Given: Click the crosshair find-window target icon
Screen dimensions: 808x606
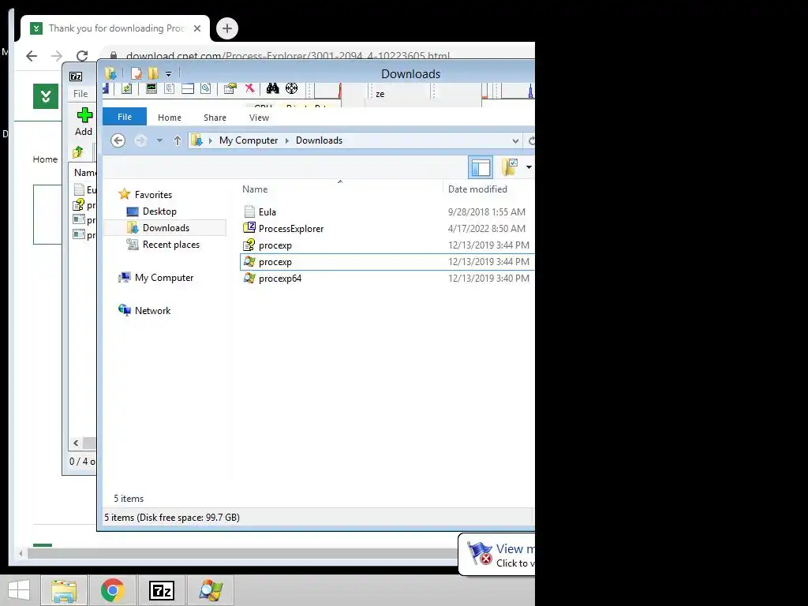Looking at the screenshot, I should tap(292, 88).
